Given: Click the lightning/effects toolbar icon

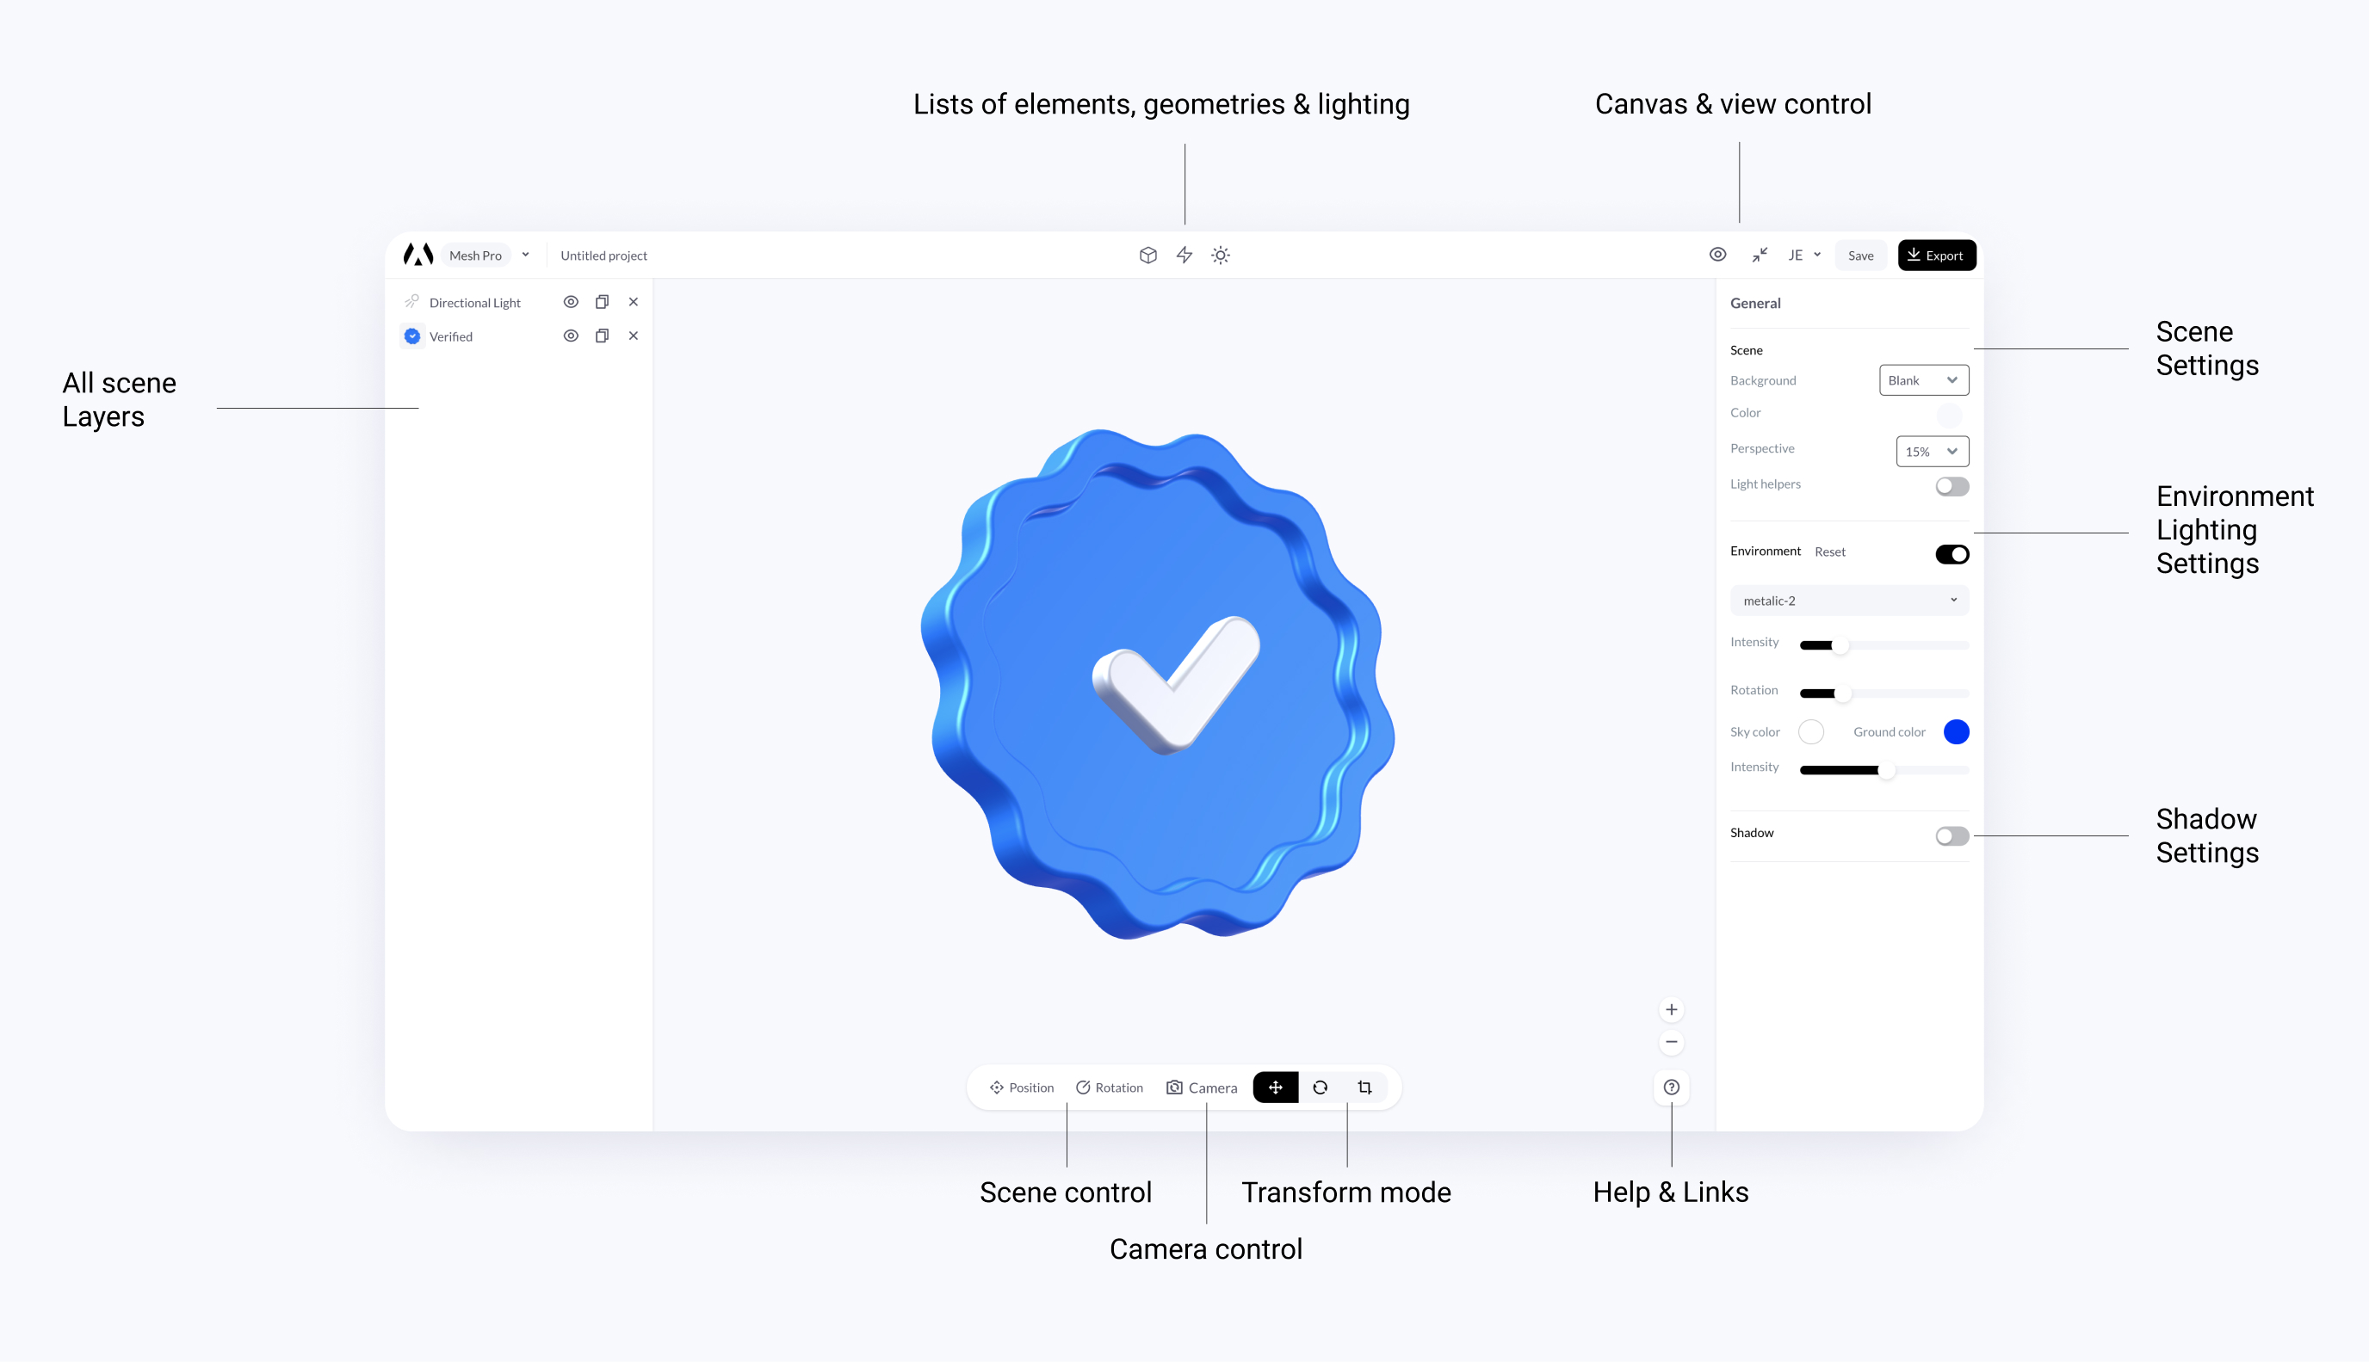Looking at the screenshot, I should pyautogui.click(x=1184, y=256).
